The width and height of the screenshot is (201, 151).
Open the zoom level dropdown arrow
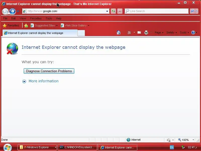coord(193,140)
